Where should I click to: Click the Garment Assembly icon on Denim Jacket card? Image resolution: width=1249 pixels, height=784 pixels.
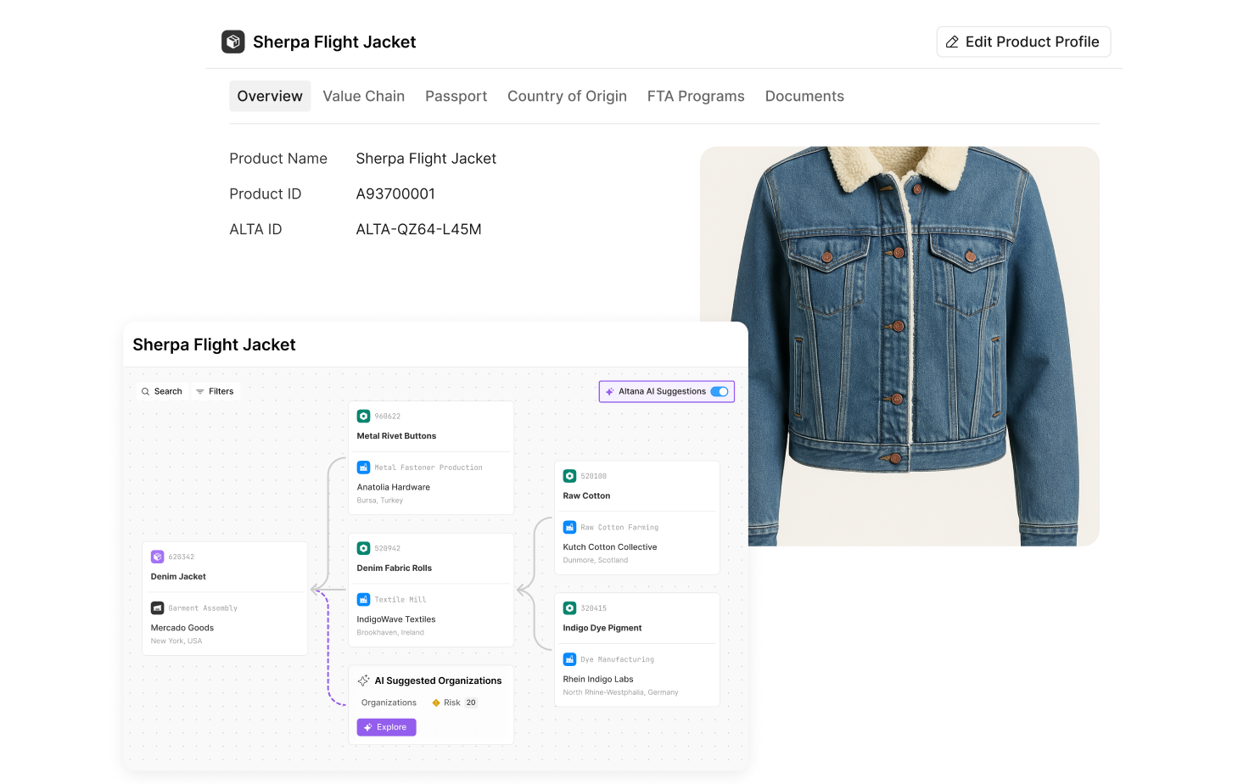pos(157,608)
